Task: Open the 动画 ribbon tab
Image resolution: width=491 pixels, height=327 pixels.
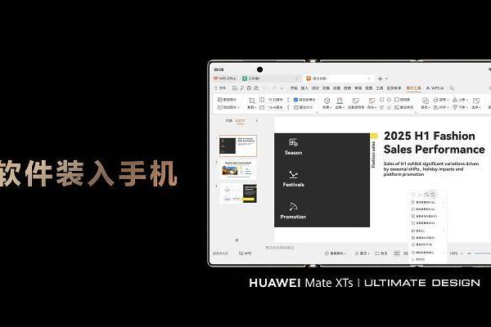Action: coord(336,88)
